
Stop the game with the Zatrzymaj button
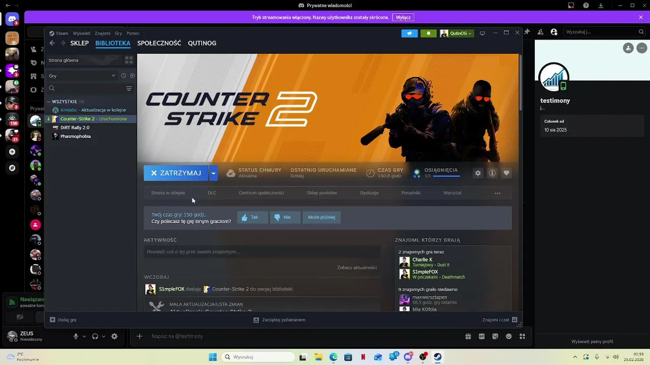pyautogui.click(x=176, y=173)
